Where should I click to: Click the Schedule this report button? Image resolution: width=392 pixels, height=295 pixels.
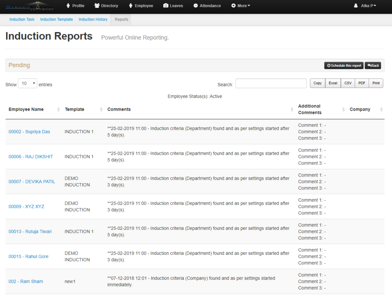(x=343, y=65)
